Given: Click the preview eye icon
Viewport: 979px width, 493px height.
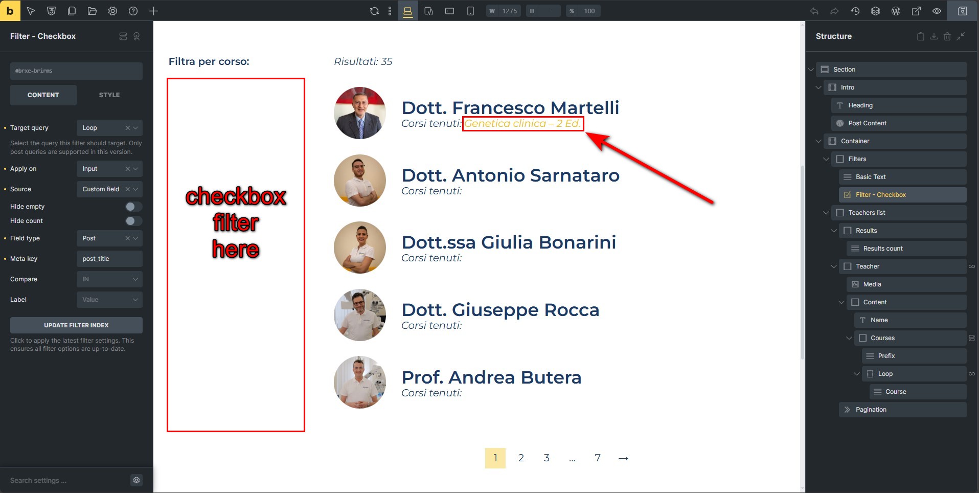Looking at the screenshot, I should click(937, 11).
